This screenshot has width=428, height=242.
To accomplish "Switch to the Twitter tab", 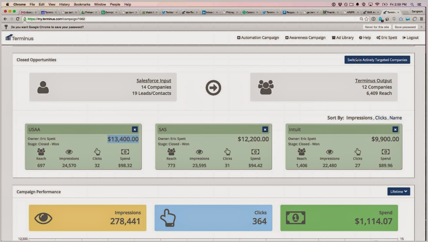I will [170, 12].
